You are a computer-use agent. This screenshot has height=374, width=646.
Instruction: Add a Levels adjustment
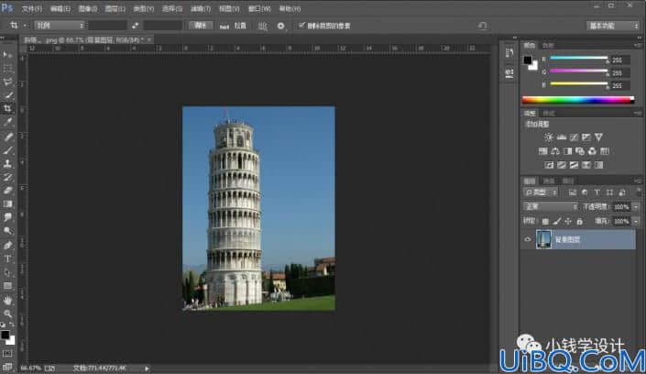click(x=561, y=137)
